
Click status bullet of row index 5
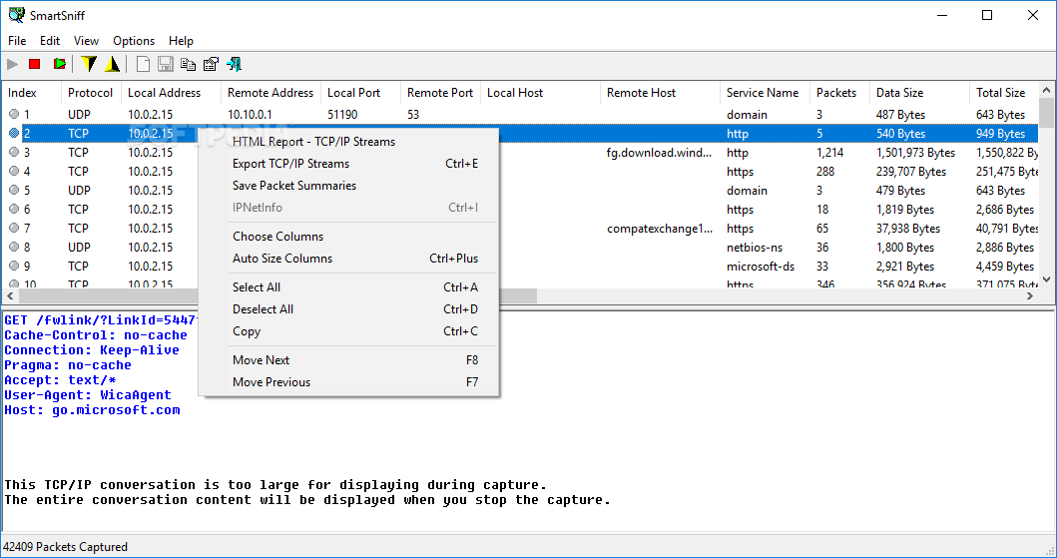click(x=14, y=190)
